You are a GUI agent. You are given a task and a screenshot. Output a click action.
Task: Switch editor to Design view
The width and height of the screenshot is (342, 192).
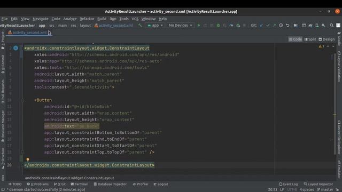tap(327, 39)
